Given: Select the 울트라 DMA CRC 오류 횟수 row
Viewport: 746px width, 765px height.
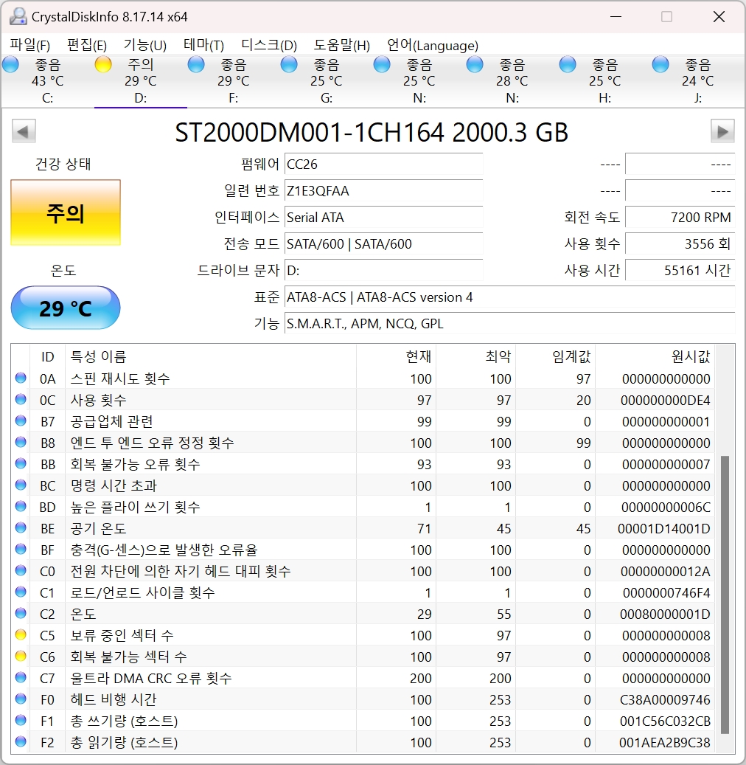Looking at the screenshot, I should point(362,678).
